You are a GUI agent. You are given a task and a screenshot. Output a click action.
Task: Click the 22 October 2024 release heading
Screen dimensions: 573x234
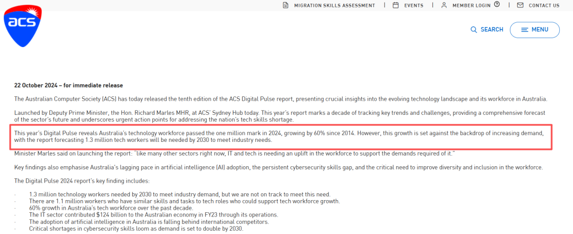click(68, 85)
